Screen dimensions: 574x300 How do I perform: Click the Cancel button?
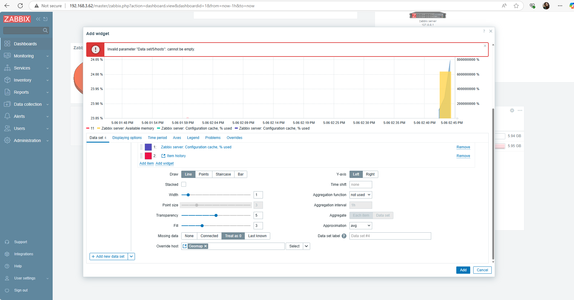[482, 270]
